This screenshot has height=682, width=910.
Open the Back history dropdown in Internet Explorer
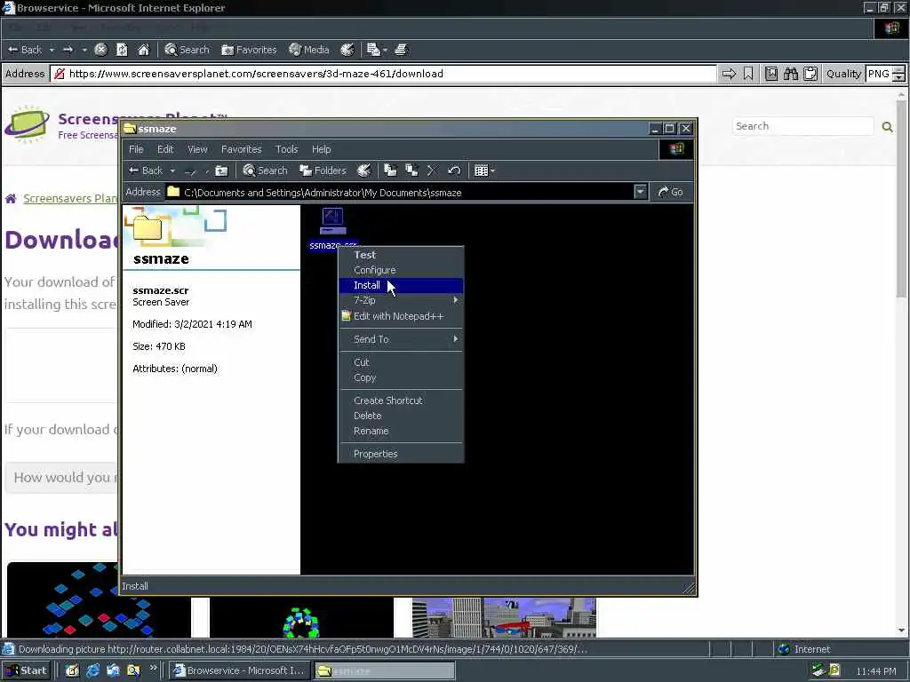(52, 50)
